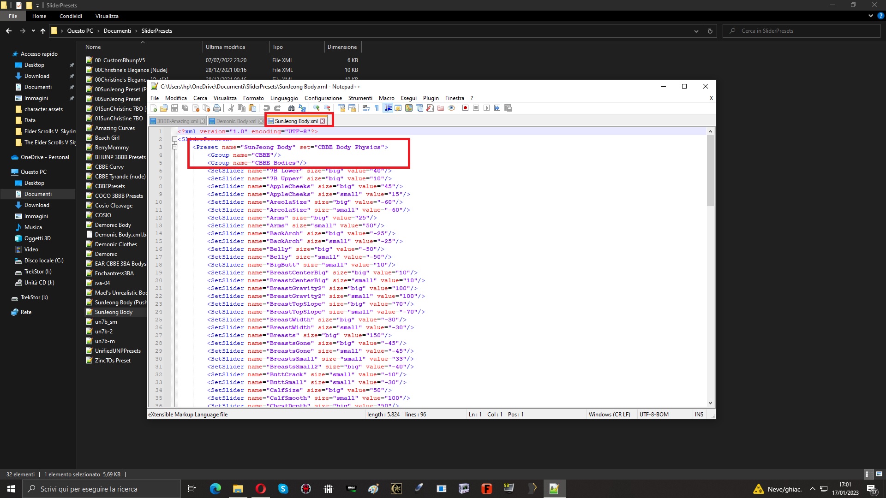Open the Condividi ribbon tab in Explorer
Screen dimensions: 886x498
tap(71, 16)
